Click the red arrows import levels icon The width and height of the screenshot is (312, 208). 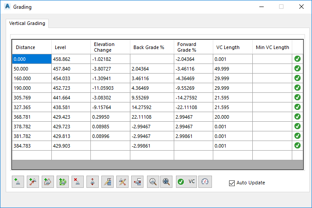pyautogui.click(x=137, y=182)
